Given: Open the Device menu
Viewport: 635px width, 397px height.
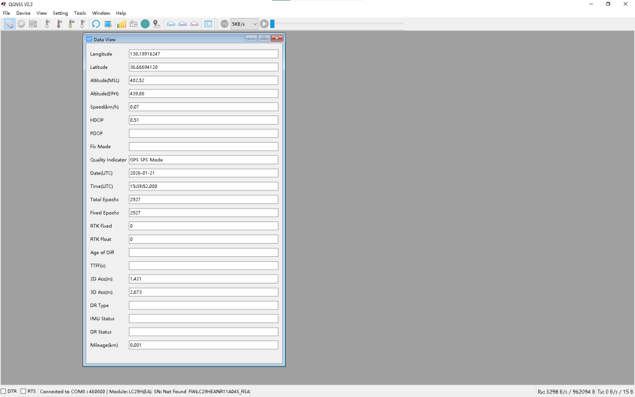Looking at the screenshot, I should point(23,13).
